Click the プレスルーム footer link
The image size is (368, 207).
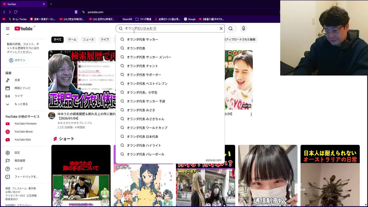click(19, 189)
